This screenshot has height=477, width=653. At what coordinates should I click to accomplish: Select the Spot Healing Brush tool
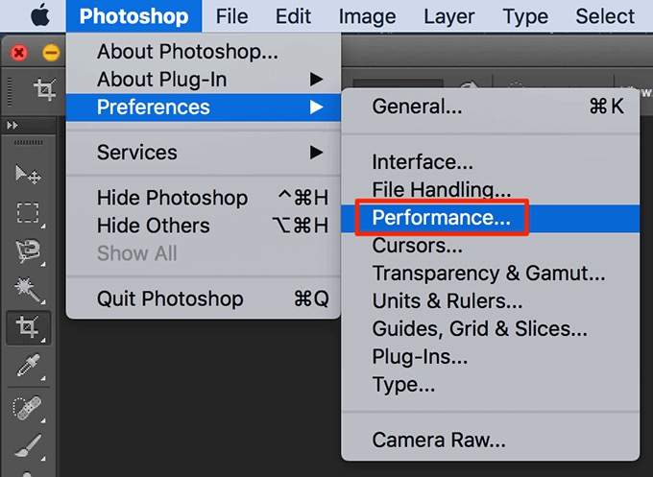pyautogui.click(x=28, y=407)
